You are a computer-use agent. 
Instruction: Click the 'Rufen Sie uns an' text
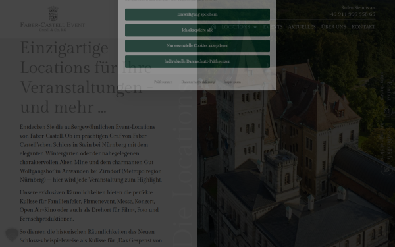click(358, 7)
